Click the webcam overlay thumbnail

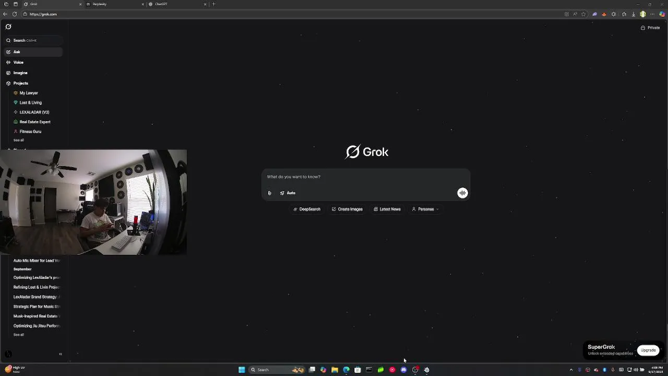pyautogui.click(x=93, y=202)
